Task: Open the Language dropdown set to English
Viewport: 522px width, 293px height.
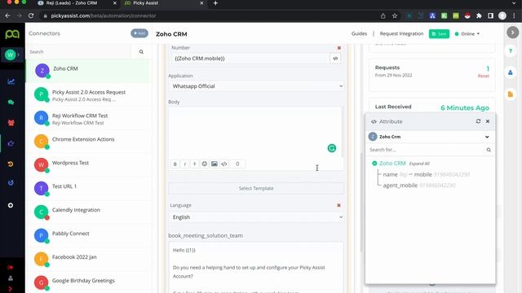Action: tap(256, 217)
